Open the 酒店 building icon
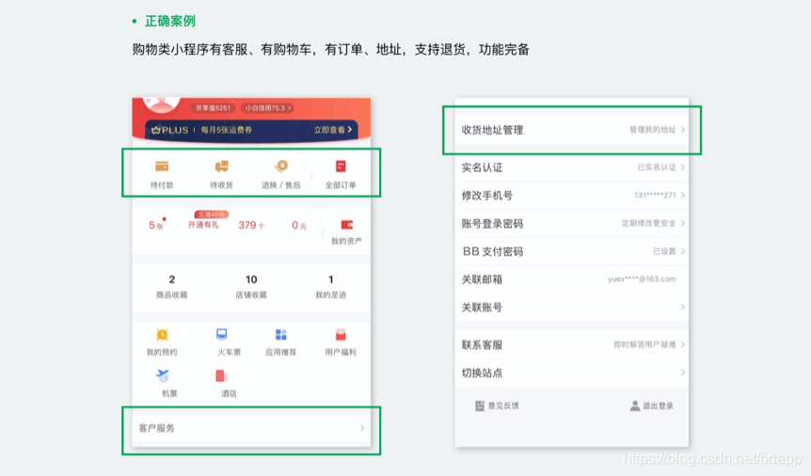Image resolution: width=811 pixels, height=476 pixels. [222, 375]
